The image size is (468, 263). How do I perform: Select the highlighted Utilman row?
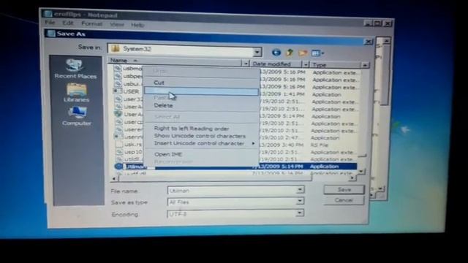point(235,167)
